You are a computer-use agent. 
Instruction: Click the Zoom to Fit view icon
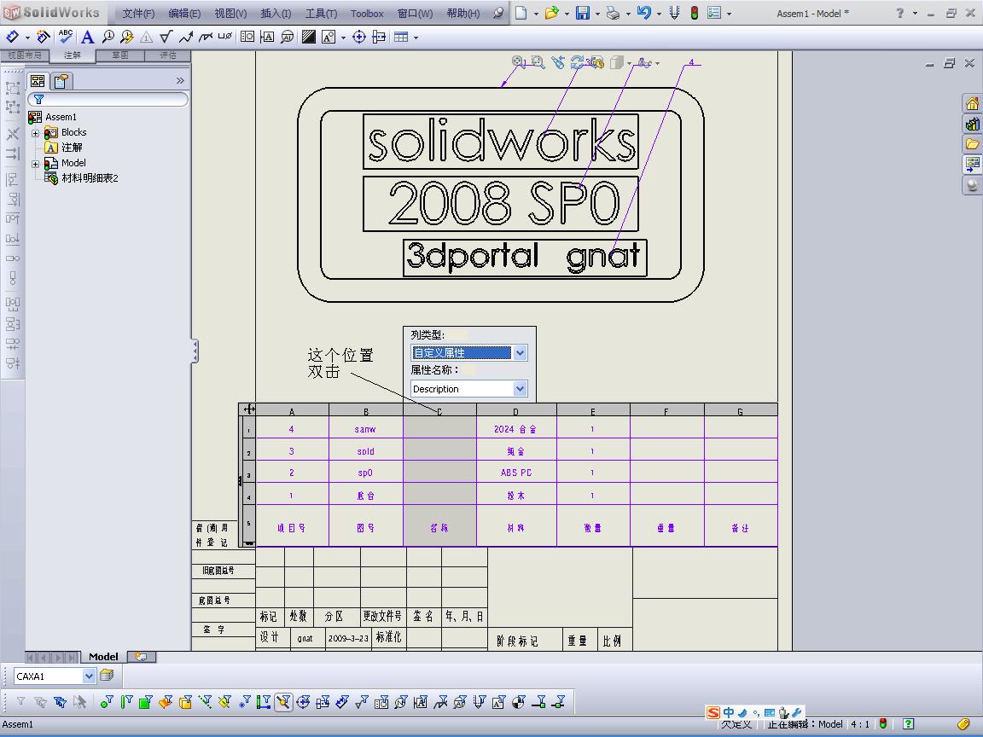(x=518, y=62)
